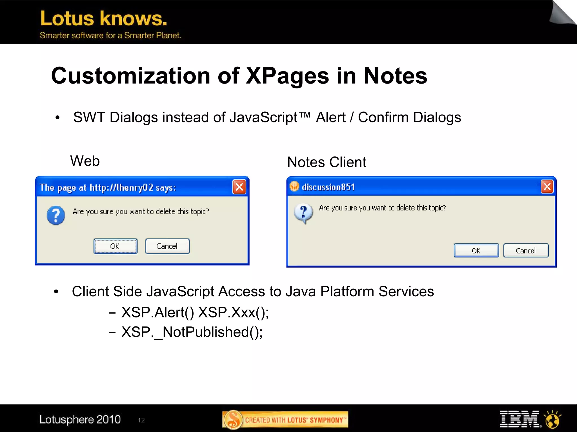Click the 'Lotusphere 2010' footer text
Image resolution: width=577 pixels, height=432 pixels.
pyautogui.click(x=80, y=419)
